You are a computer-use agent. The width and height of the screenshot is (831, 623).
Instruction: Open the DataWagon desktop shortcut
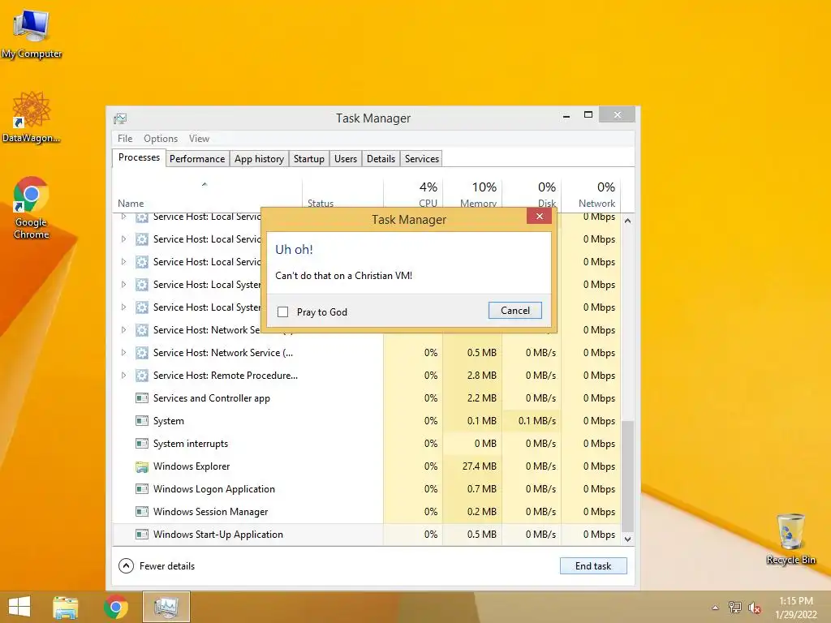point(32,117)
